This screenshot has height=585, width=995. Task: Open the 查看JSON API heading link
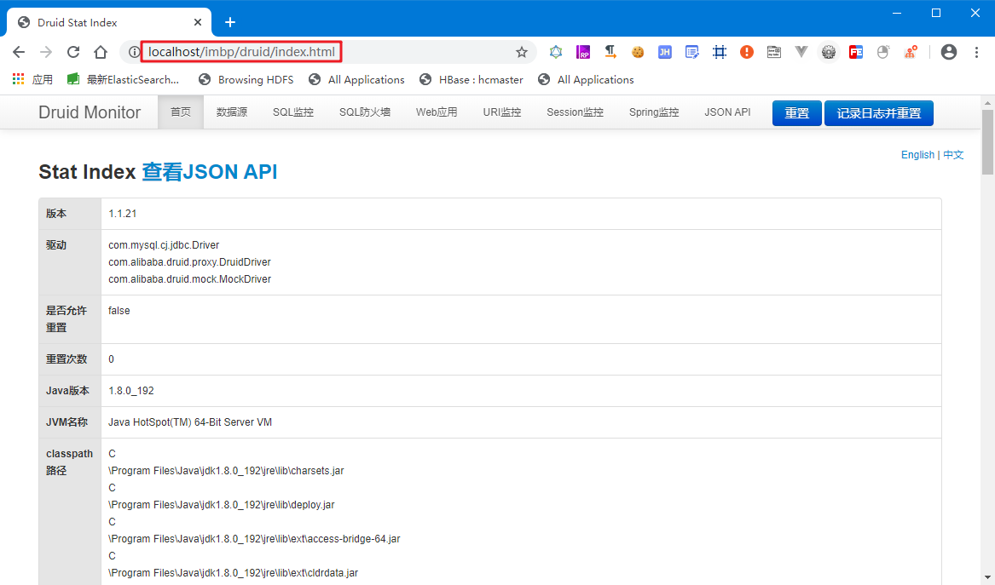210,172
